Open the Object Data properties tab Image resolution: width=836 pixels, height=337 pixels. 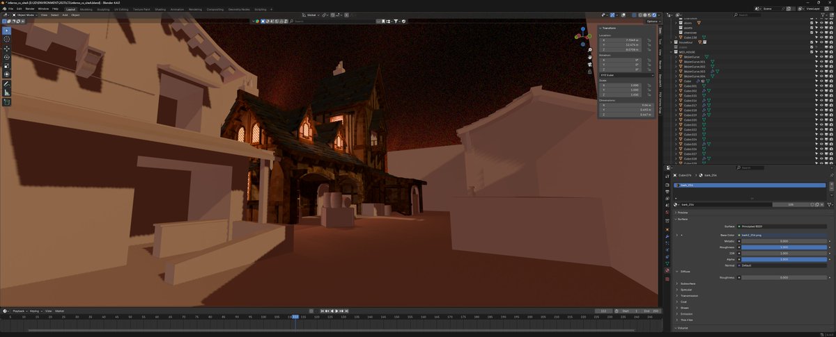pyautogui.click(x=667, y=263)
